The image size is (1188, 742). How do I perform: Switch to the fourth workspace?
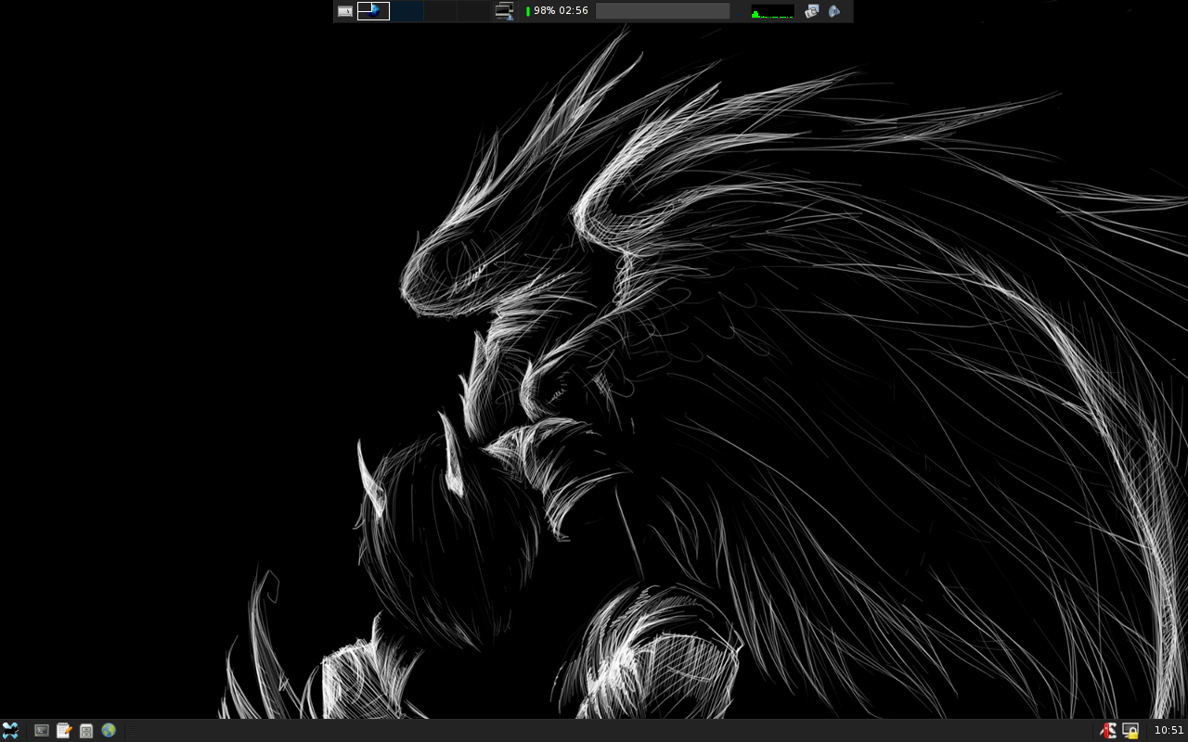pos(473,11)
